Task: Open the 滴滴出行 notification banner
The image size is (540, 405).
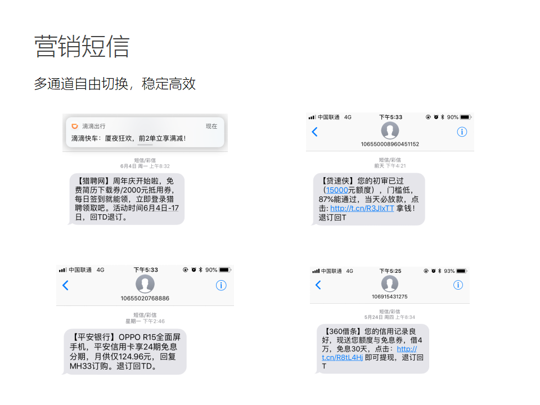Action: tap(145, 132)
